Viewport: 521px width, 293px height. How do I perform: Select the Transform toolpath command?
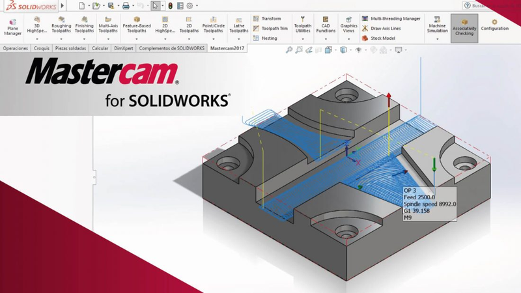click(x=267, y=19)
